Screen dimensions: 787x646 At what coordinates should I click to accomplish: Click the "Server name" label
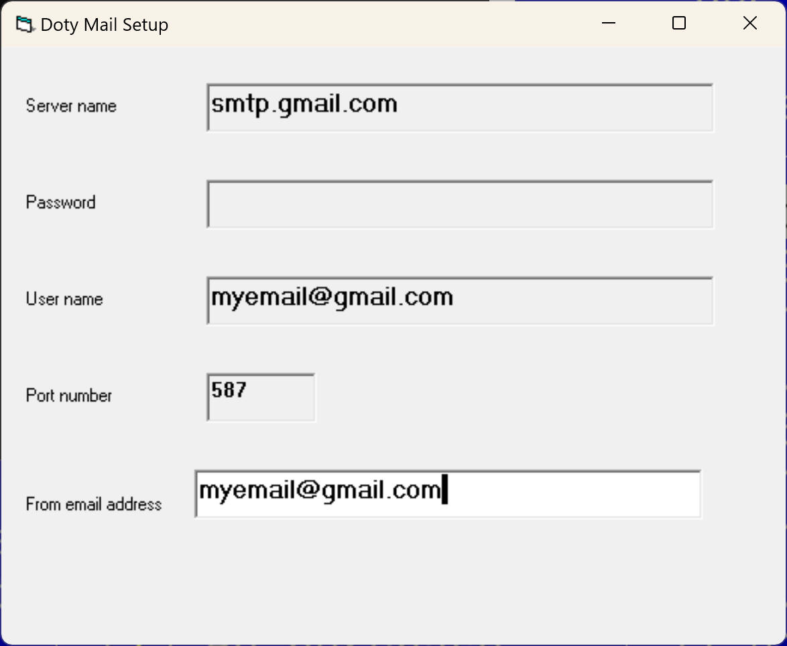(x=71, y=106)
